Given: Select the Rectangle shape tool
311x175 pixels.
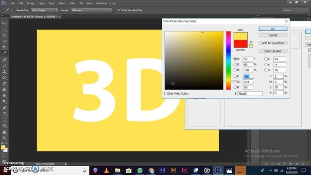Looking at the screenshot, I should (x=4, y=126).
